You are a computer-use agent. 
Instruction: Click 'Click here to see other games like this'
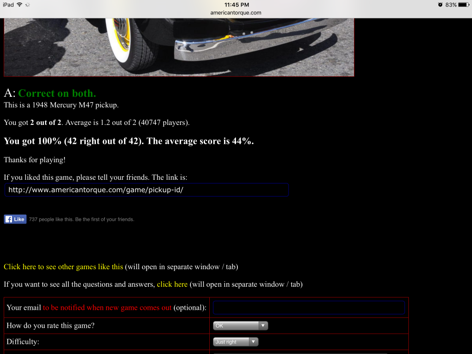pos(63,267)
